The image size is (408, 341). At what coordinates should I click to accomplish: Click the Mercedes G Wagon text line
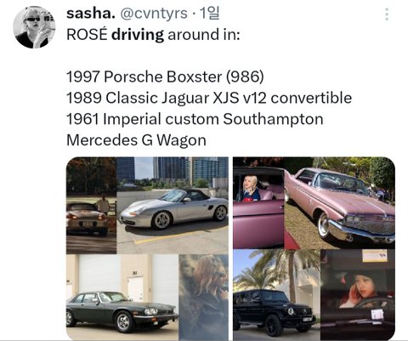(136, 140)
